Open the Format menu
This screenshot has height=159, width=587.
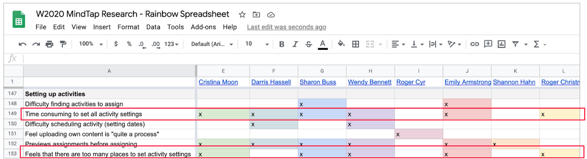click(x=128, y=27)
